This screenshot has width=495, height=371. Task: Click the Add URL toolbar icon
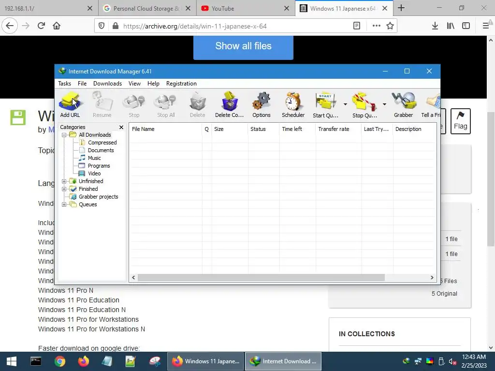[x=70, y=105]
